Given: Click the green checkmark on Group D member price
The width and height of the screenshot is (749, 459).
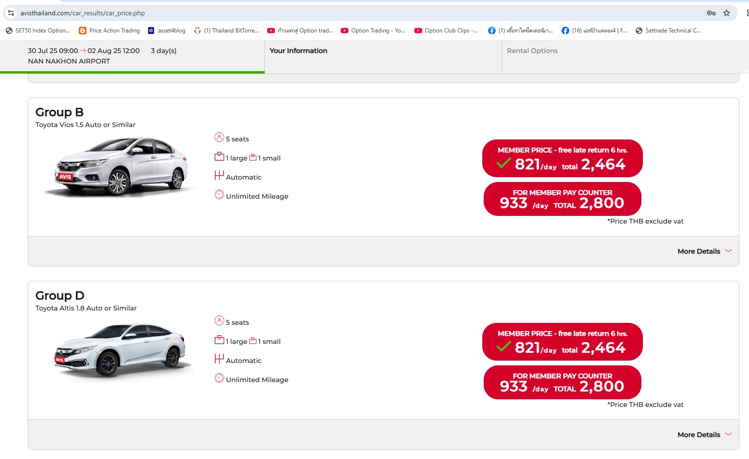Looking at the screenshot, I should (504, 346).
